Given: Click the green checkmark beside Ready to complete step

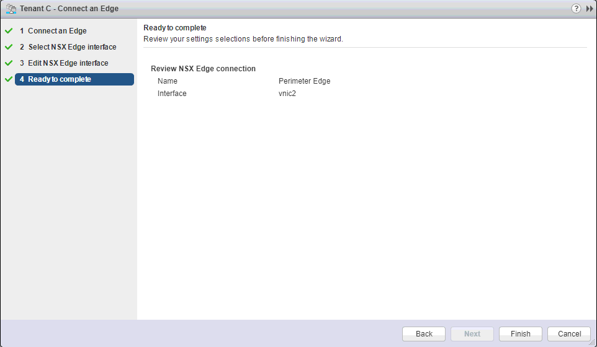Looking at the screenshot, I should point(9,79).
